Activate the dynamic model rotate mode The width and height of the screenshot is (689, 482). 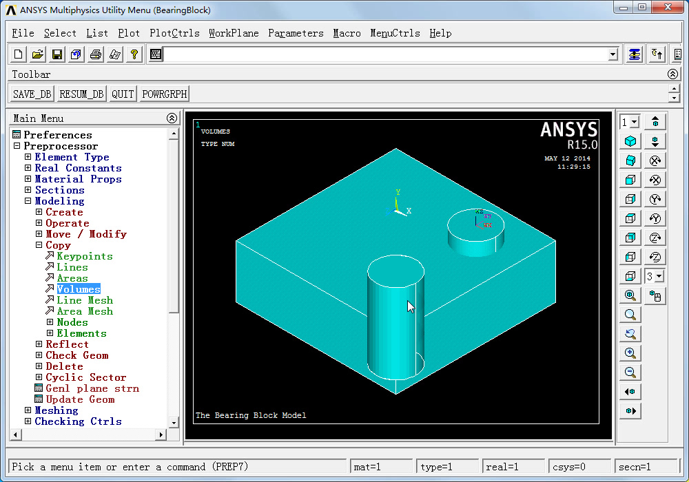point(655,295)
